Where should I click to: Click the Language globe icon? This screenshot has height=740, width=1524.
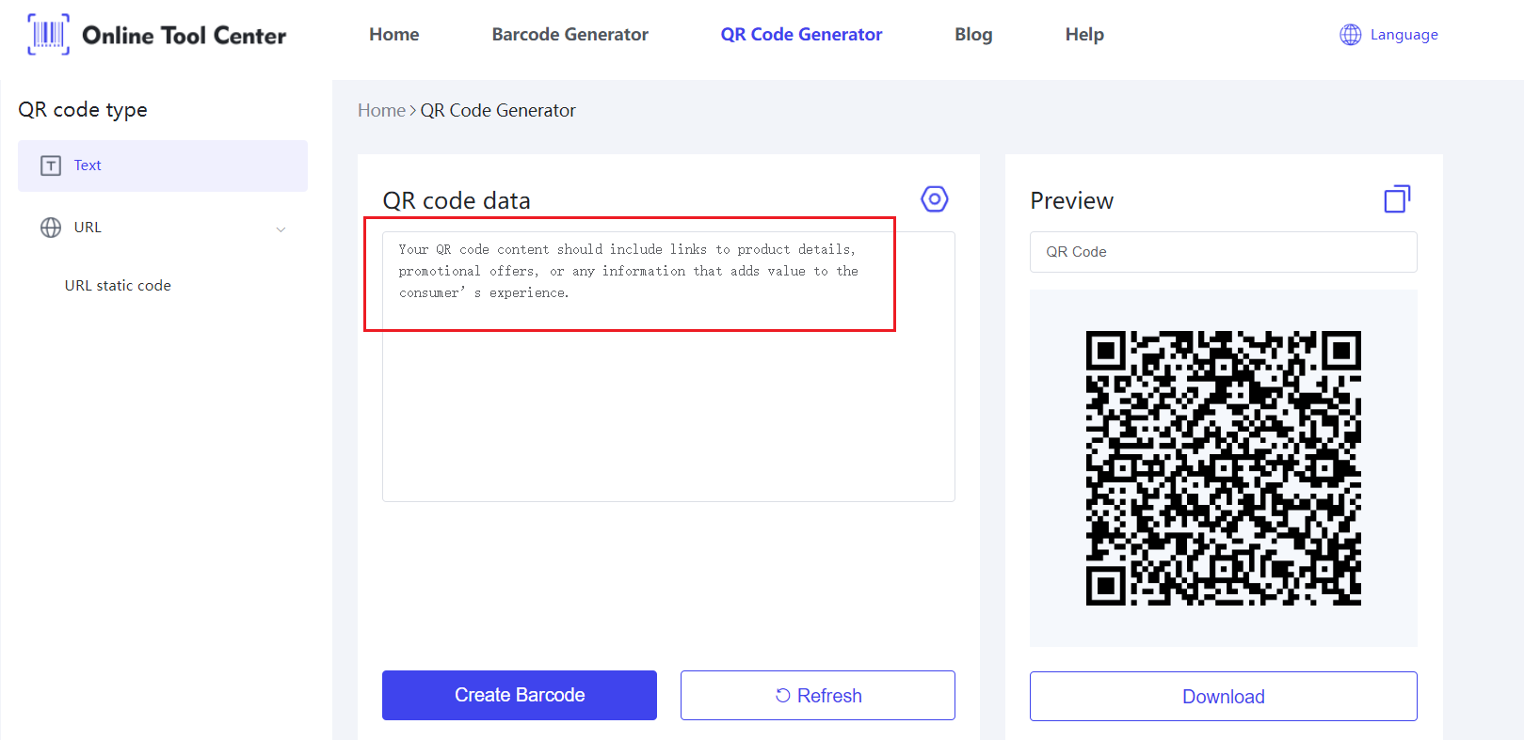[x=1351, y=35]
